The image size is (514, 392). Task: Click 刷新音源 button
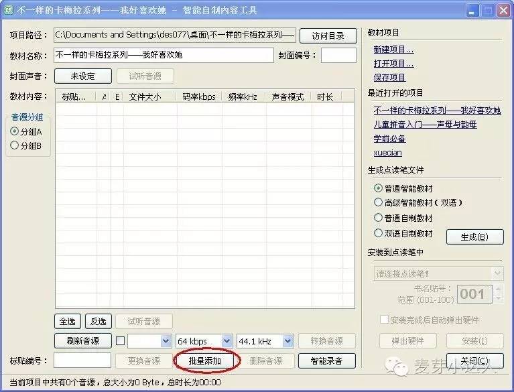point(83,341)
